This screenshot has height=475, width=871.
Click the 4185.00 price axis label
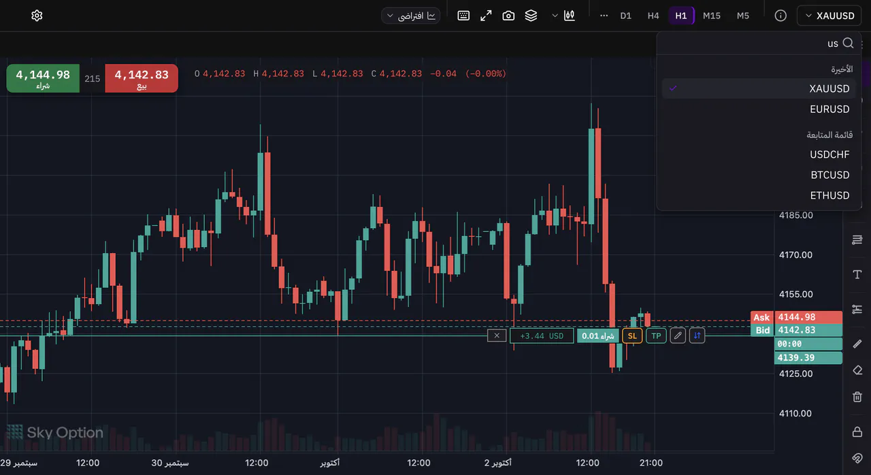[x=795, y=215]
